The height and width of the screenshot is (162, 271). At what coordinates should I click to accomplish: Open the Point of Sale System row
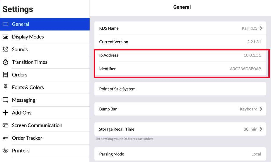point(180,89)
